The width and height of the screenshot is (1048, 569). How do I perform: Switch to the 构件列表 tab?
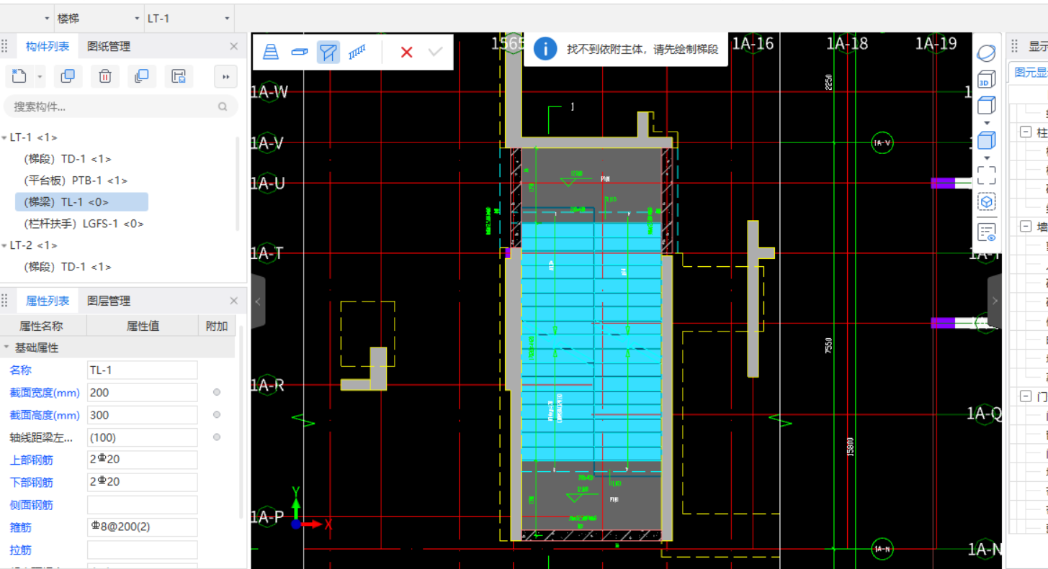click(x=48, y=46)
